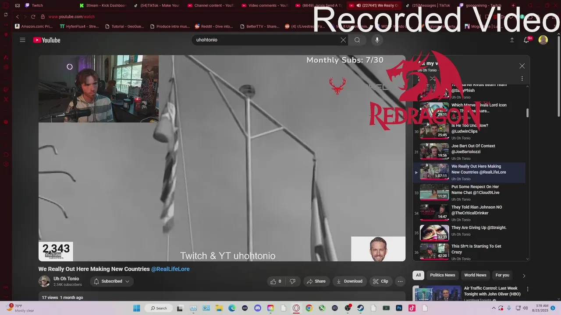
Task: Select the Politics News chip
Action: (442, 275)
